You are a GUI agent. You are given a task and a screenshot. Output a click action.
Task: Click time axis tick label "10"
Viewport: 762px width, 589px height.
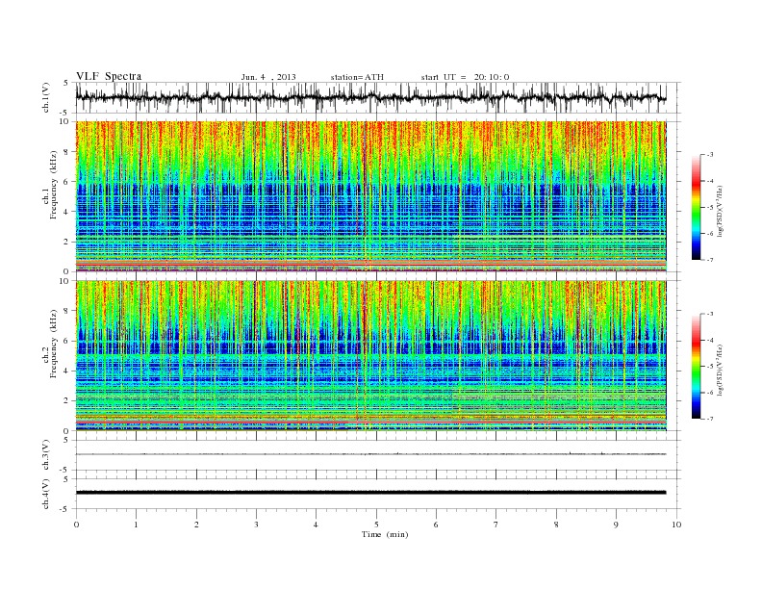coord(676,525)
